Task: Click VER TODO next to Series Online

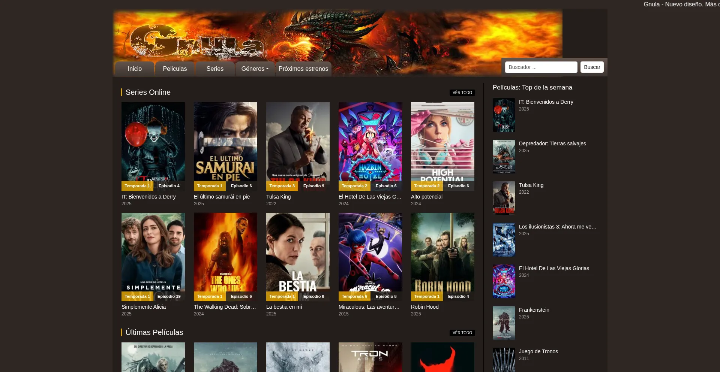Action: [462, 93]
